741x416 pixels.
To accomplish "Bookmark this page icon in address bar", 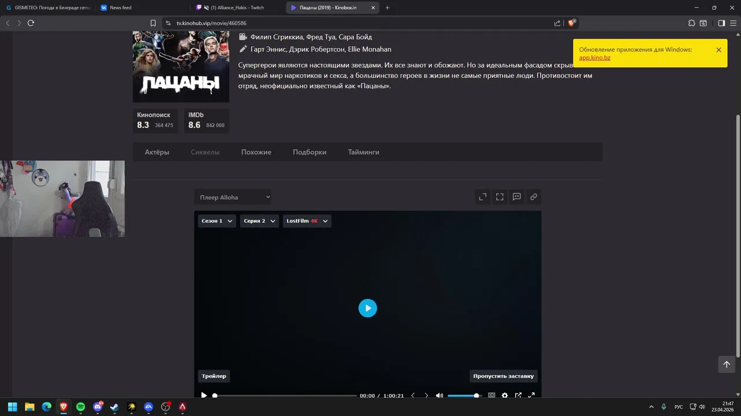I will [x=153, y=23].
